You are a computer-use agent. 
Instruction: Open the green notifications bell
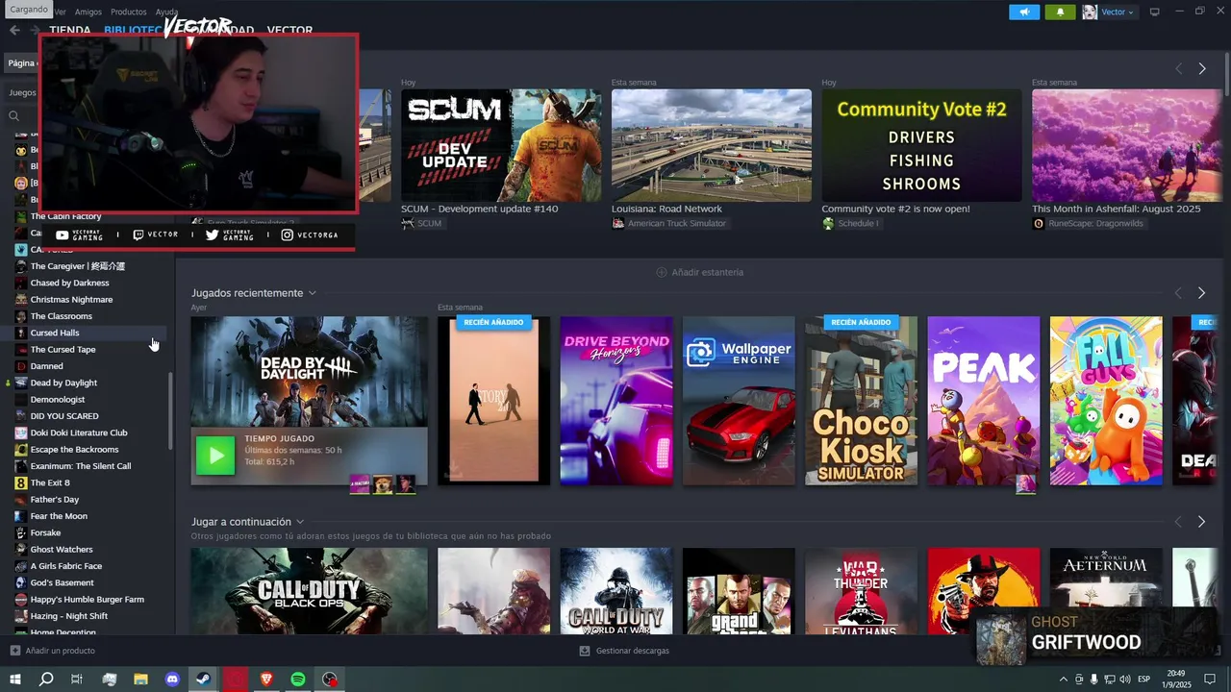pyautogui.click(x=1061, y=12)
